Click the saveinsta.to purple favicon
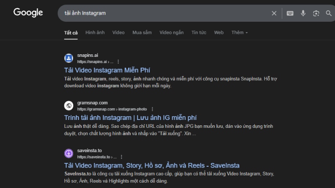The image size is (335, 188). pyautogui.click(x=68, y=153)
